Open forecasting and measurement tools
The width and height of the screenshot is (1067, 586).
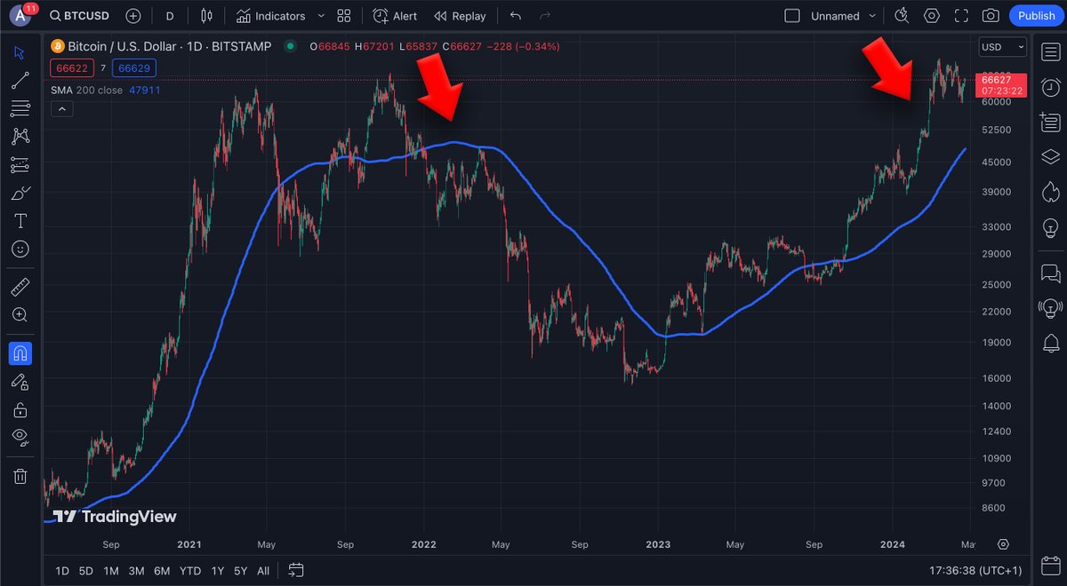[x=20, y=165]
